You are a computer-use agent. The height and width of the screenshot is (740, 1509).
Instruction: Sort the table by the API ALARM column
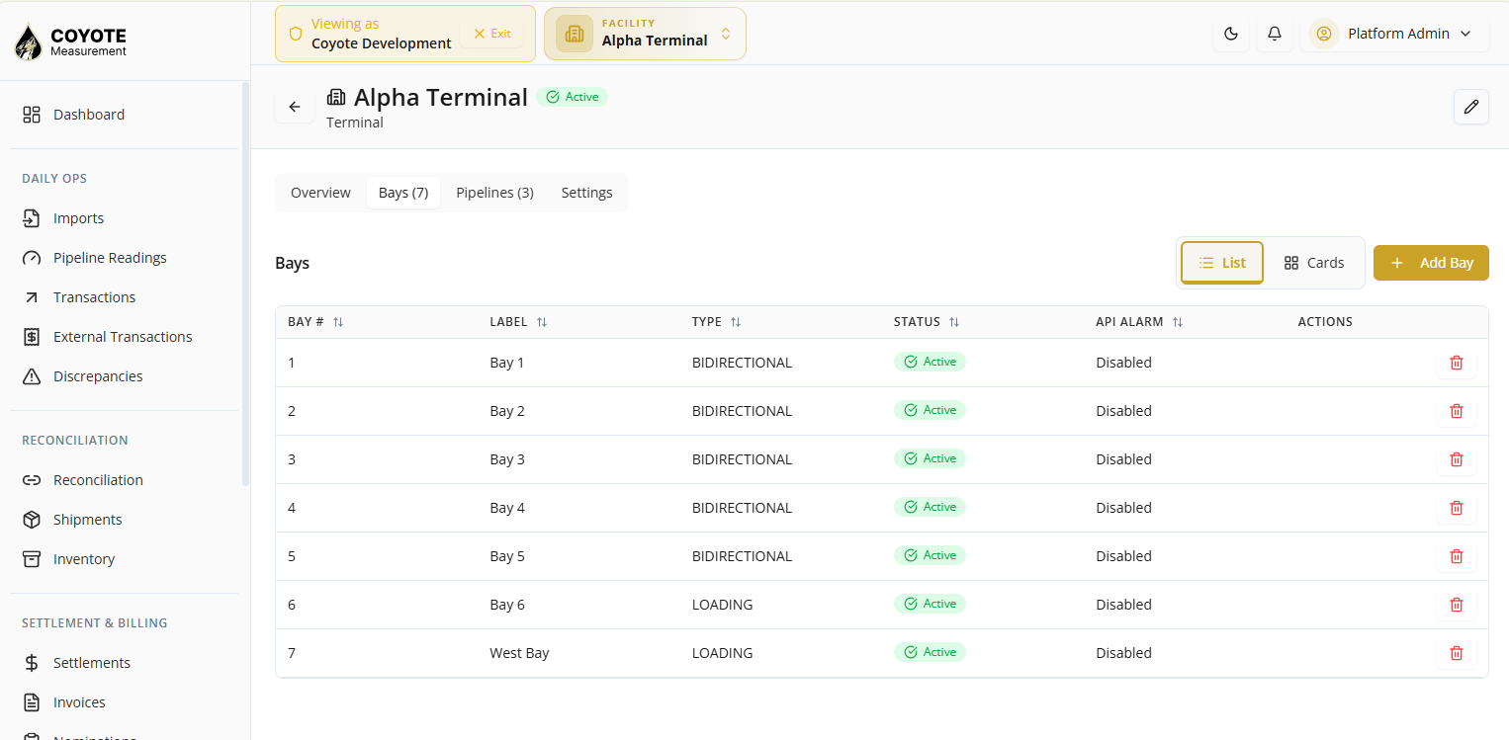1139,322
